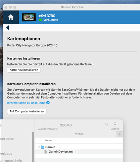Viewport: 140px width, 162px height.
Task: Click the nüvi 3790 device thumbnail
Action: coord(29,17)
